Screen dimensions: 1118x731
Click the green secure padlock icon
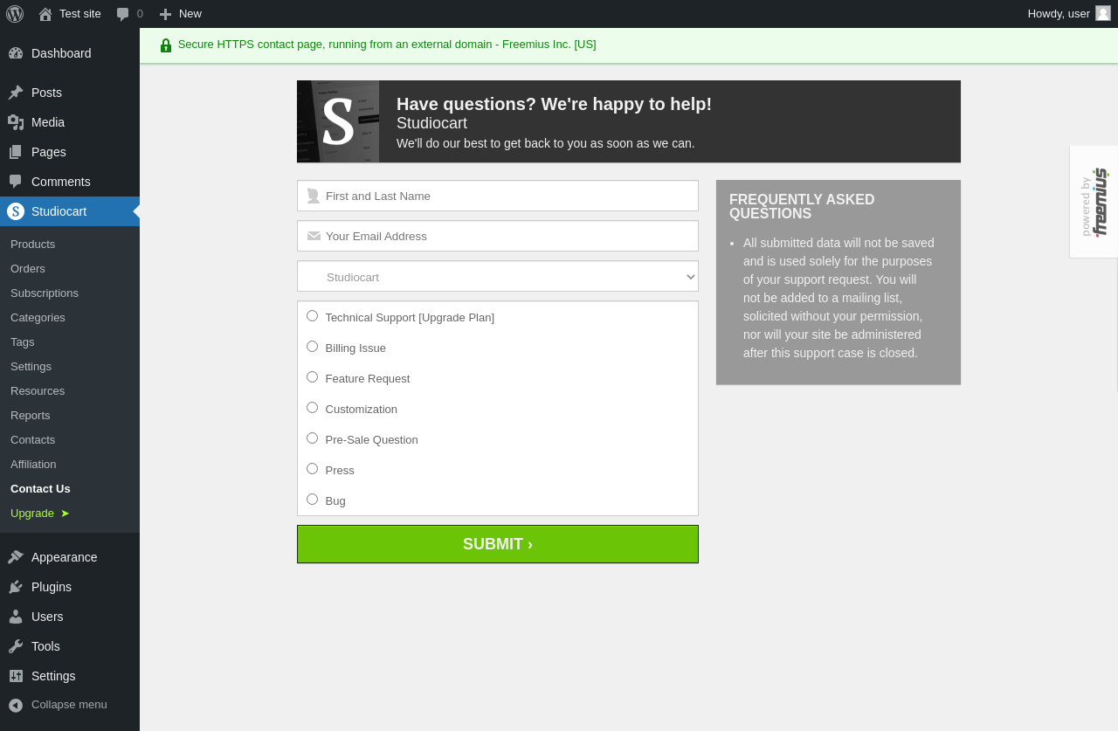(x=166, y=45)
